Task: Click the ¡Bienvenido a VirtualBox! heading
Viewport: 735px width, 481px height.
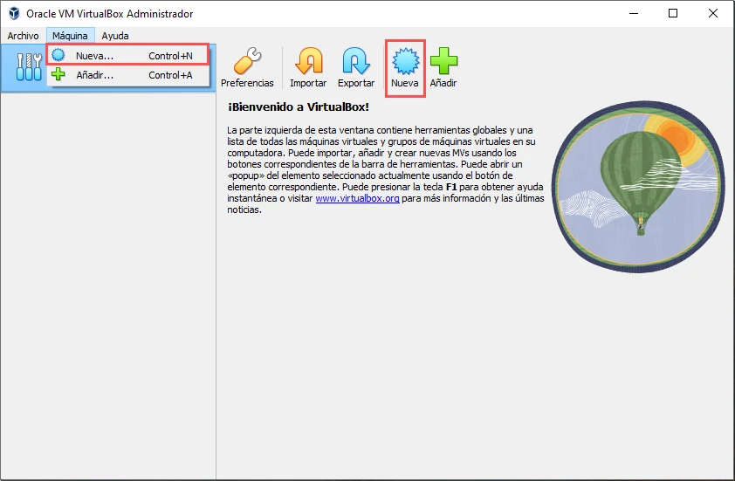Action: point(299,107)
